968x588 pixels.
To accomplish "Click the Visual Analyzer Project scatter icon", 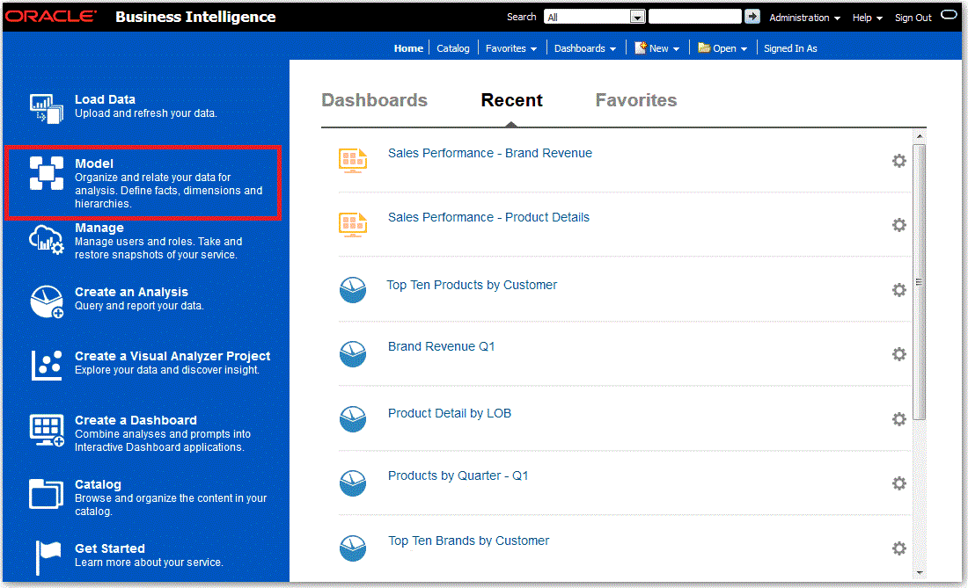I will click(x=47, y=365).
